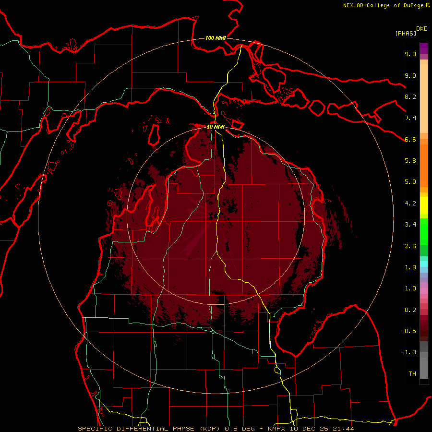Click the 5.0 scale value
The width and height of the screenshot is (432, 432).
[410, 182]
